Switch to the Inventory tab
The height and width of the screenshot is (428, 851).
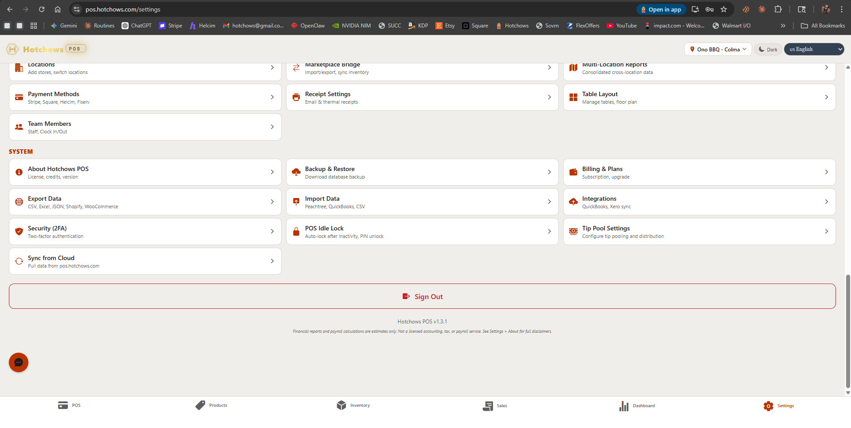[x=353, y=405]
